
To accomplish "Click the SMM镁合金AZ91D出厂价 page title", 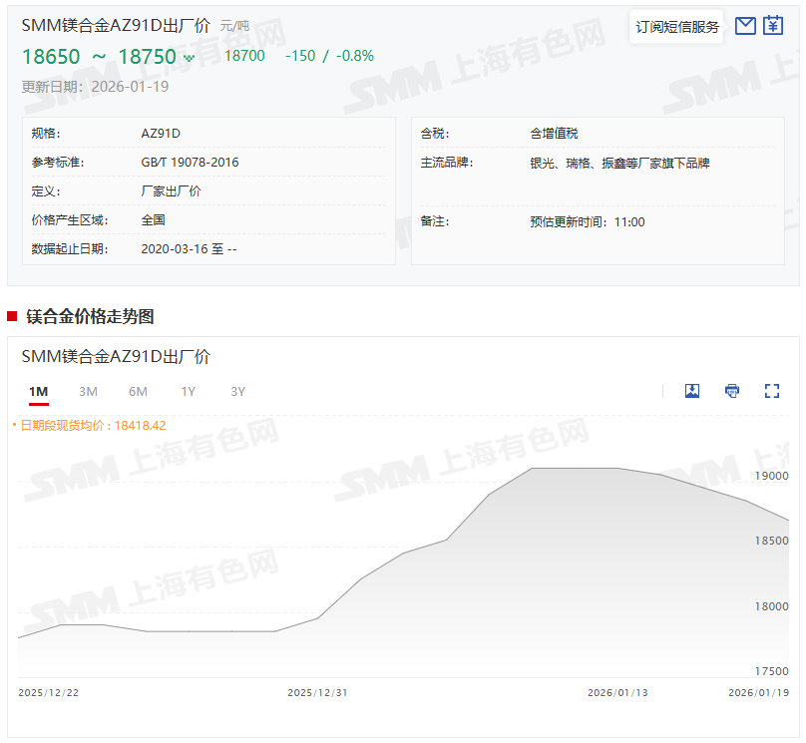I will (116, 25).
